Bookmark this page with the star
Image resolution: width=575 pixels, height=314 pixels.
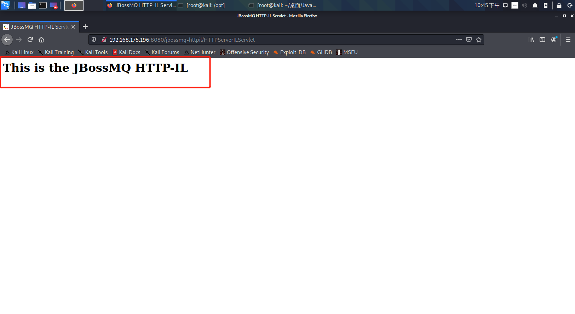[479, 40]
